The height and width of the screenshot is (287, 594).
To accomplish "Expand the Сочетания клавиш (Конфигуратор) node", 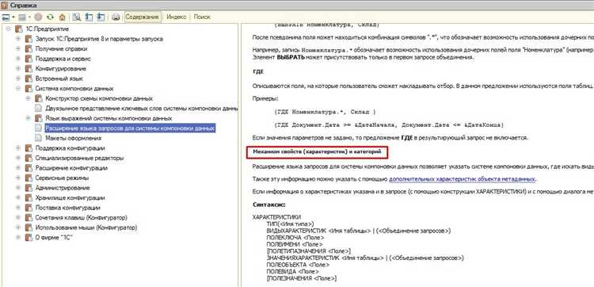I will click(x=17, y=217).
